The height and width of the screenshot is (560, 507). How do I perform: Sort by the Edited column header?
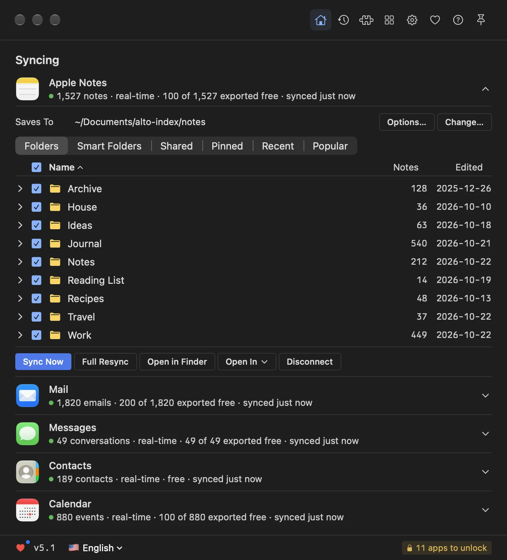tap(469, 167)
